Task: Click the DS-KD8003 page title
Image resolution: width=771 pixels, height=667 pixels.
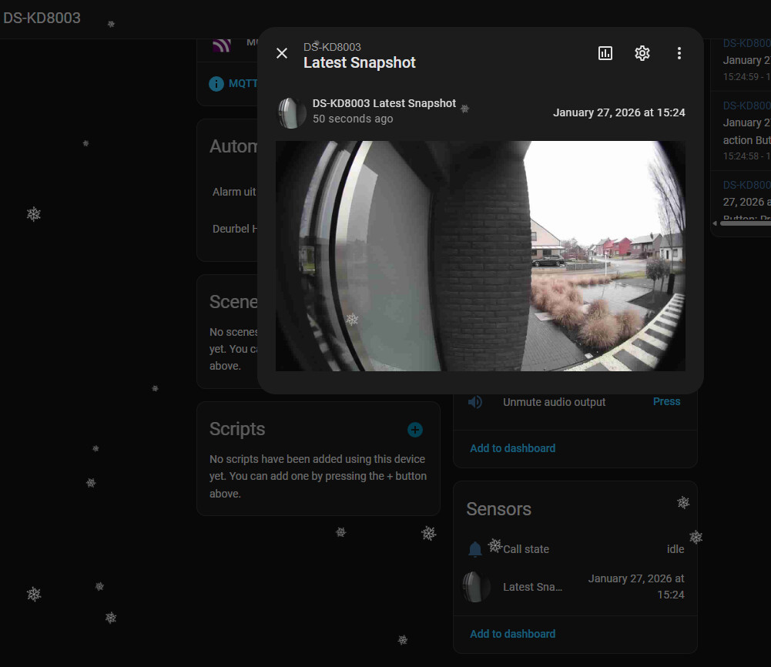Action: tap(42, 18)
